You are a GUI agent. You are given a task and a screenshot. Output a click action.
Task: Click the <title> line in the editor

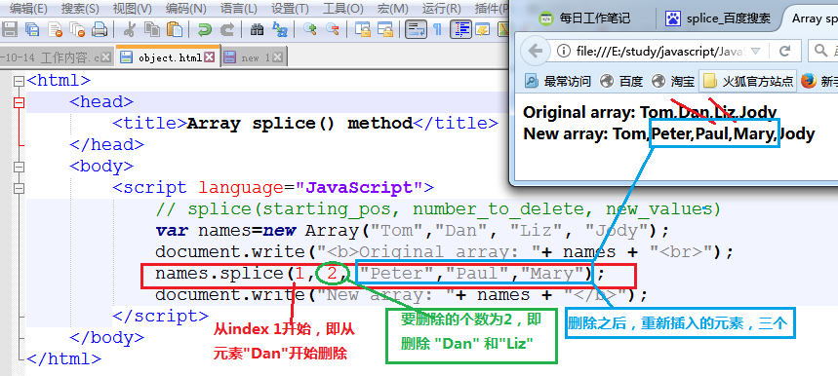(305, 124)
